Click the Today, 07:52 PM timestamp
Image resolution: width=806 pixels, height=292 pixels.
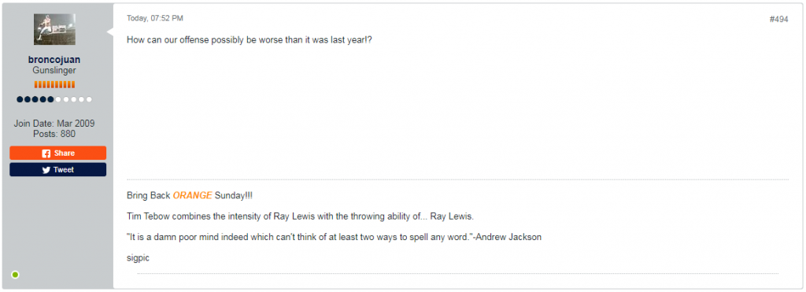(x=155, y=19)
